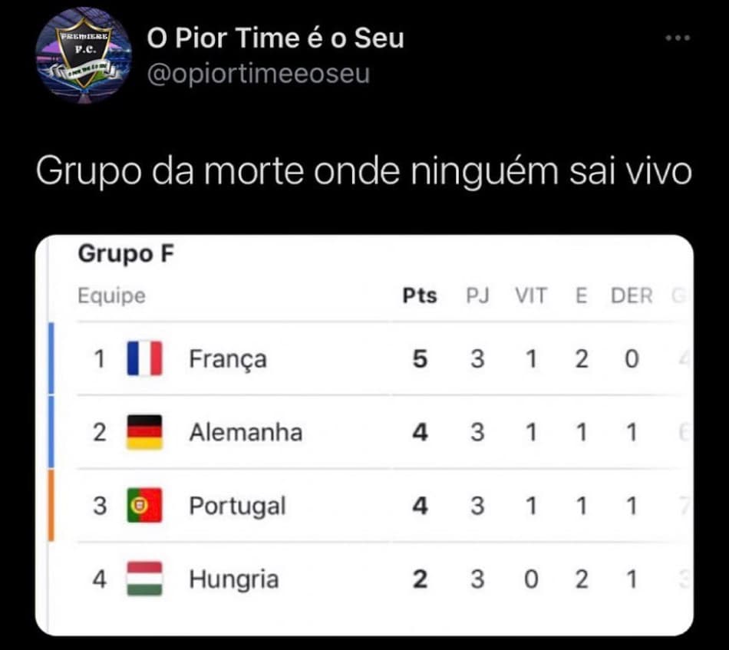
Task: Click the E draws column header
Action: click(x=582, y=295)
